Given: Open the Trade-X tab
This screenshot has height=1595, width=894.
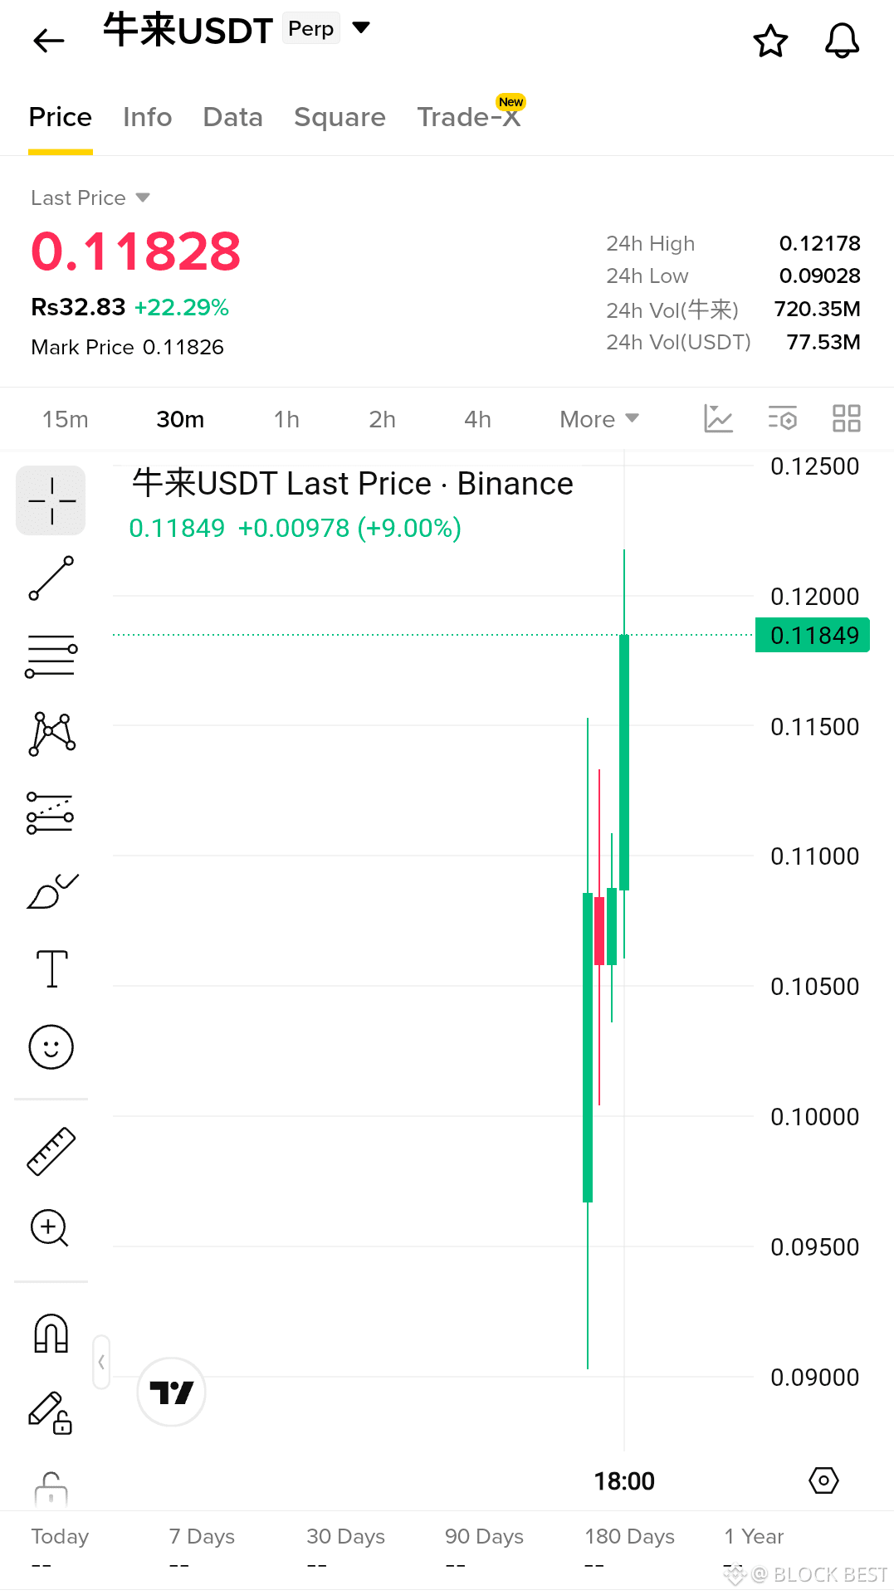Looking at the screenshot, I should tap(469, 117).
